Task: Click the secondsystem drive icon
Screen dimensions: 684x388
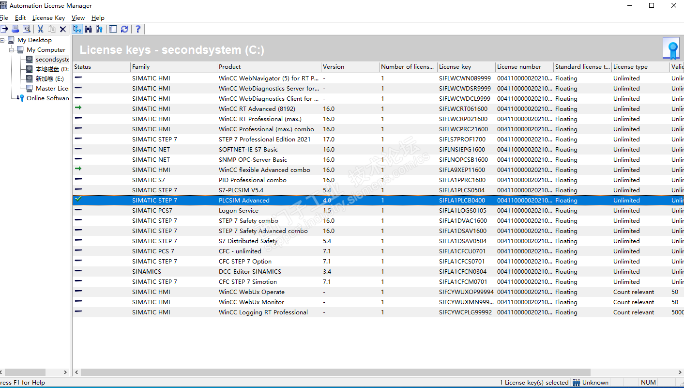Action: tap(30, 60)
